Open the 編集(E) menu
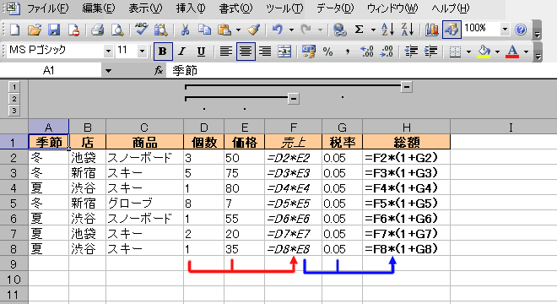Viewport: 557px width, 304px height. [99, 8]
